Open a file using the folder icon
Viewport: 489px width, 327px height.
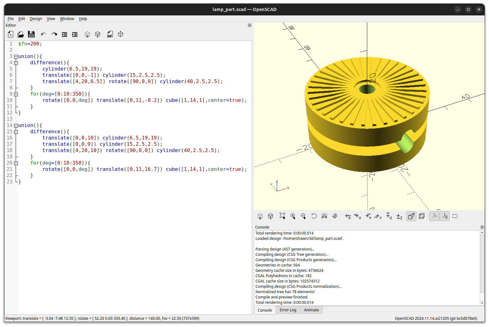(x=21, y=34)
